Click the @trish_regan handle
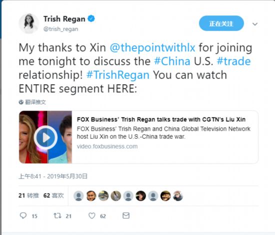 point(60,29)
